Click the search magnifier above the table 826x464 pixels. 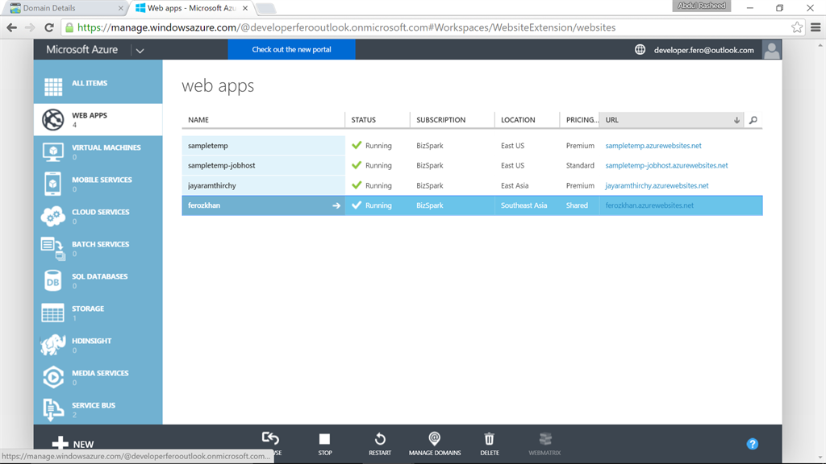(x=753, y=120)
